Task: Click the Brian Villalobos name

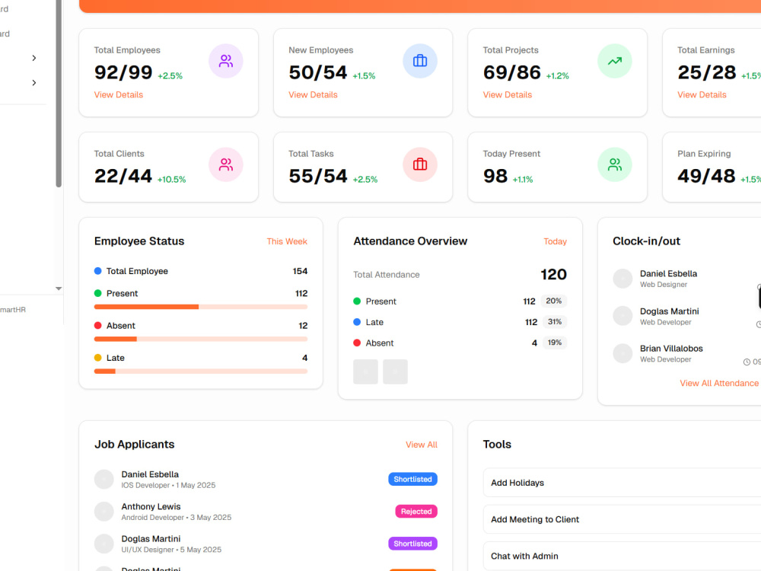Action: click(671, 349)
